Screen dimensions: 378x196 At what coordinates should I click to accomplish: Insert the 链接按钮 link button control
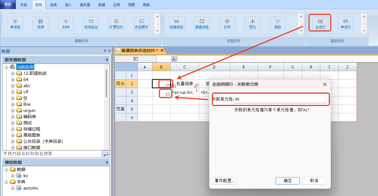pyautogui.click(x=176, y=24)
